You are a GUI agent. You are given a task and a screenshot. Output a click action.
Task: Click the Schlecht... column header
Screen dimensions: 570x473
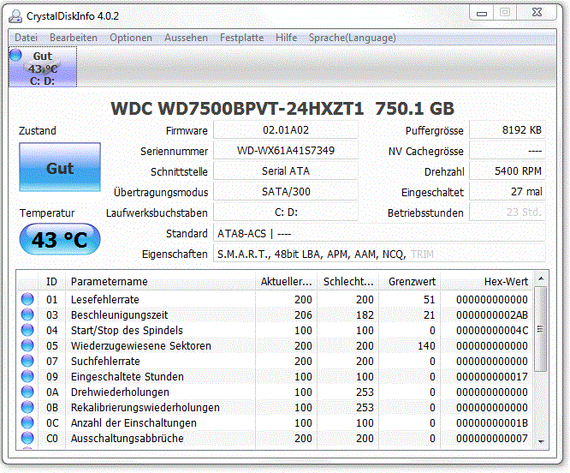click(348, 281)
